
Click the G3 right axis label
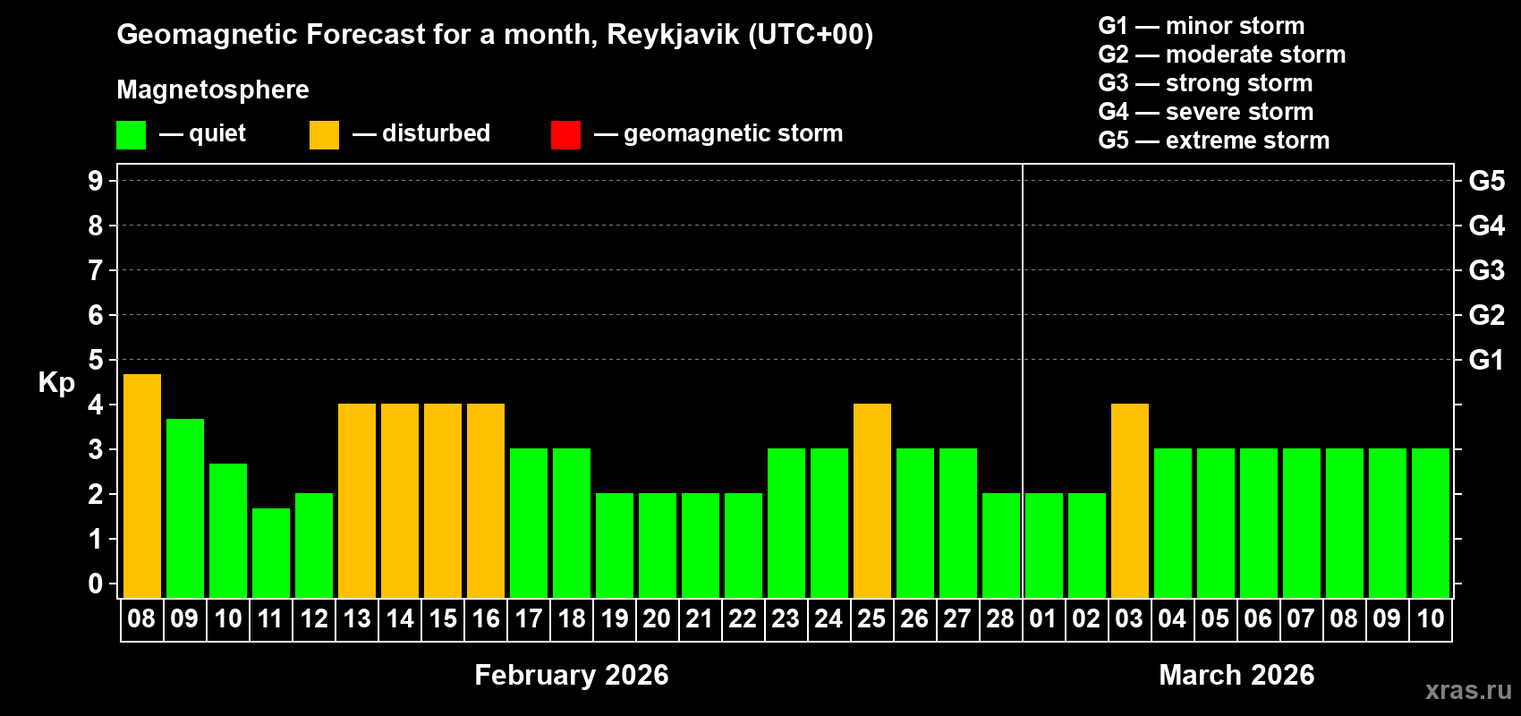coord(1486,270)
